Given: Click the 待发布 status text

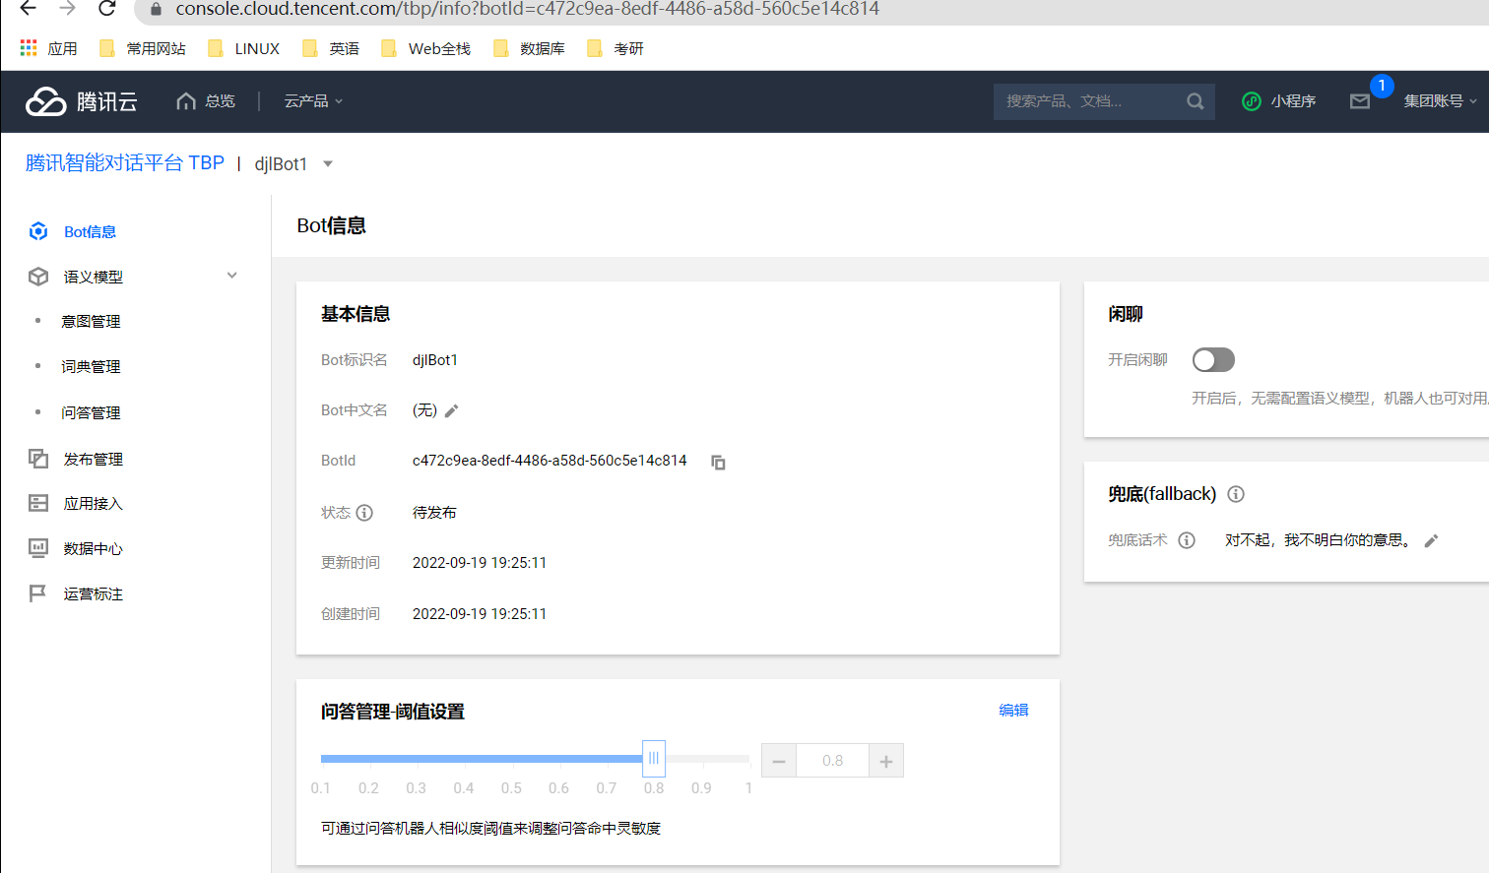Looking at the screenshot, I should (434, 512).
